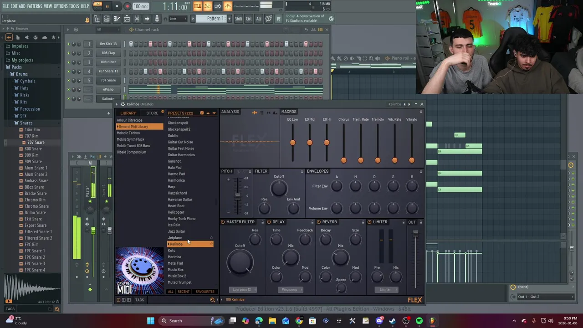Switch to the LIBRARY tab in FLEX
The image size is (583, 328).
pos(128,113)
